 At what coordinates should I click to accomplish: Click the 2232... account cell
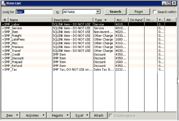coord(121,70)
